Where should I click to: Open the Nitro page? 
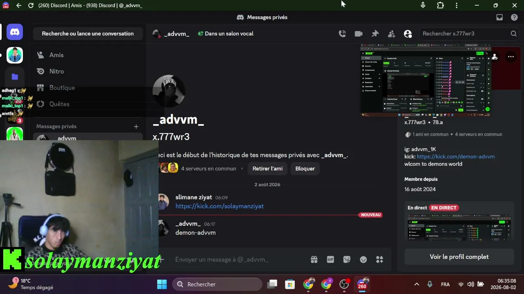[88, 71]
